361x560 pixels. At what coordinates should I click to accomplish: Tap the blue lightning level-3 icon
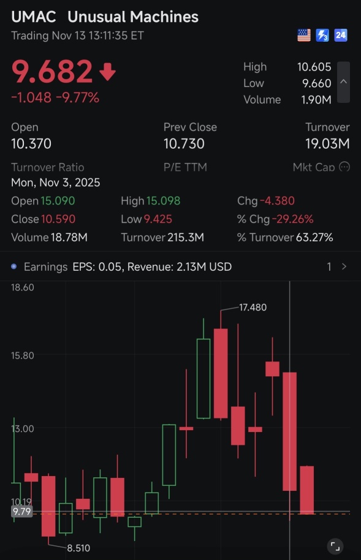pyautogui.click(x=322, y=36)
